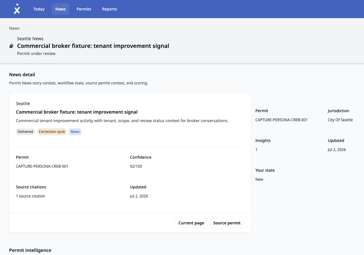Switch to the Reports tab
The width and height of the screenshot is (364, 255).
click(x=109, y=9)
